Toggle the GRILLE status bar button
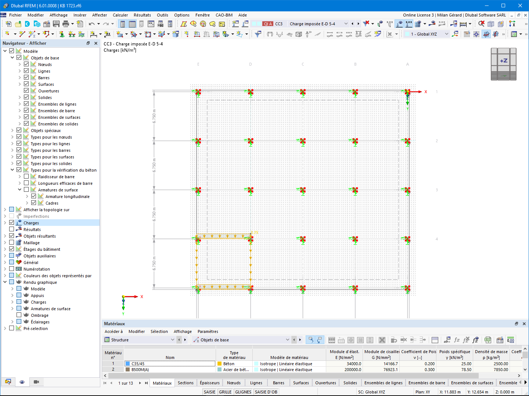529x396 pixels. click(x=225, y=392)
